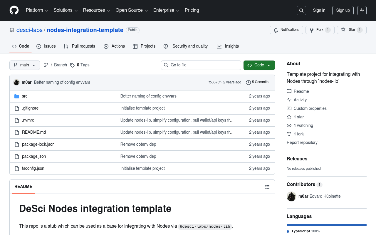This screenshot has width=376, height=235.
Task: Open the desci-labs organization link
Action: point(29,30)
